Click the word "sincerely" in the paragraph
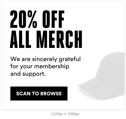This screenshot has width=126, height=119. [x=45, y=59]
